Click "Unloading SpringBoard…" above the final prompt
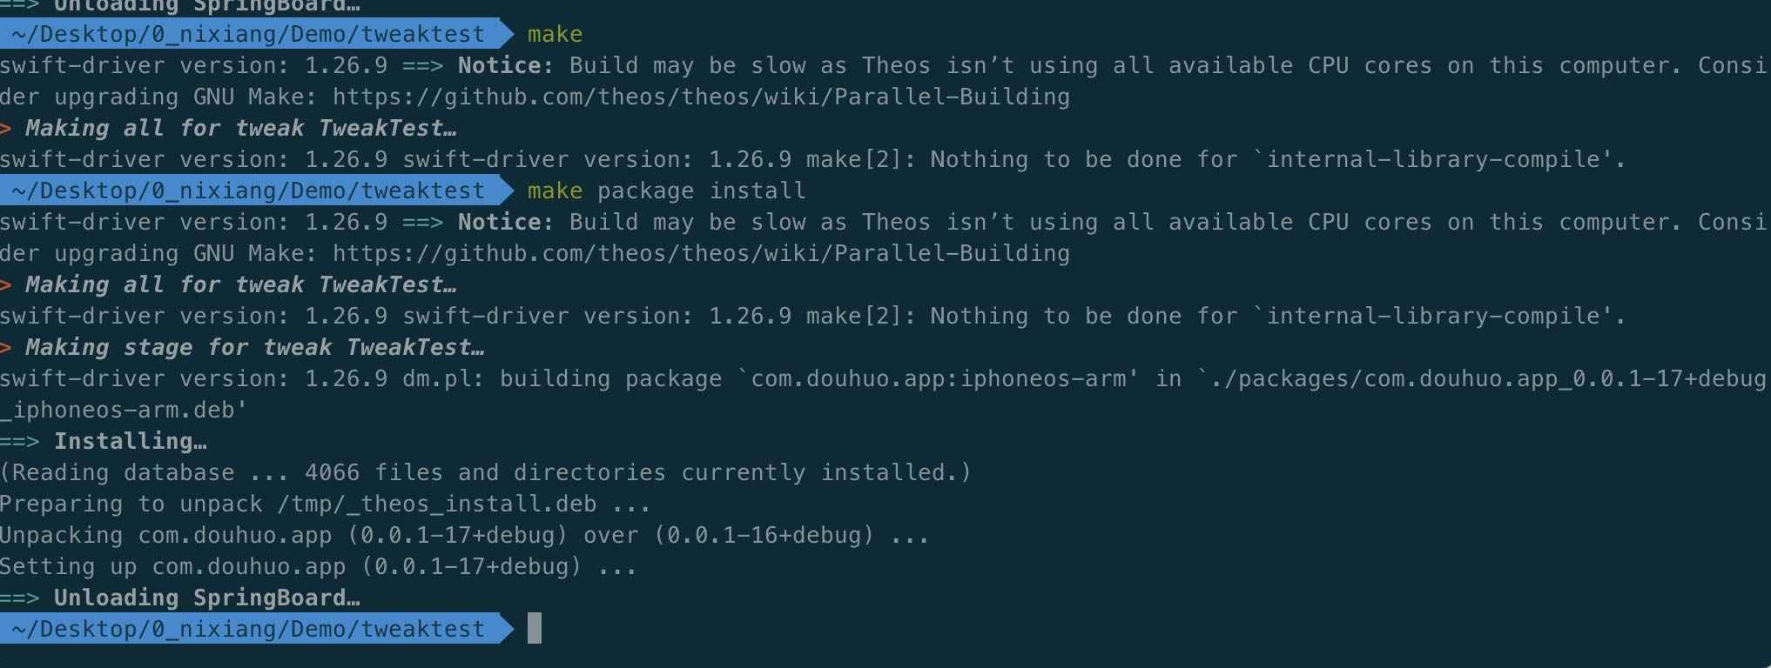This screenshot has width=1771, height=668. (206, 598)
